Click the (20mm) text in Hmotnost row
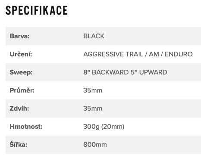Screen dimensions: 201x161 113,127
